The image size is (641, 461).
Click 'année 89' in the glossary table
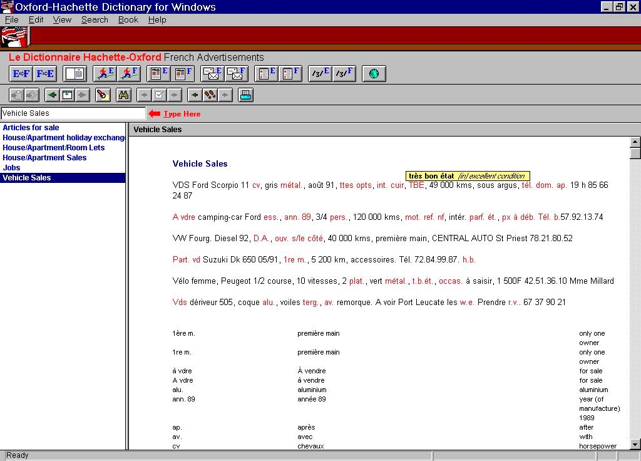[x=312, y=399]
